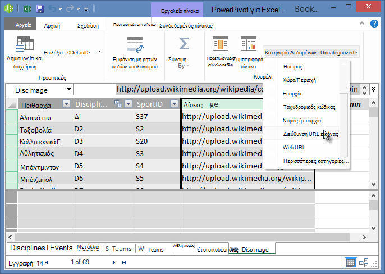Select all with table corner triangle

[12, 105]
